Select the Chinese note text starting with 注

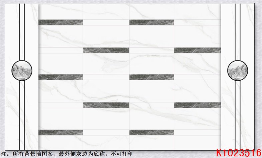pos(67,154)
